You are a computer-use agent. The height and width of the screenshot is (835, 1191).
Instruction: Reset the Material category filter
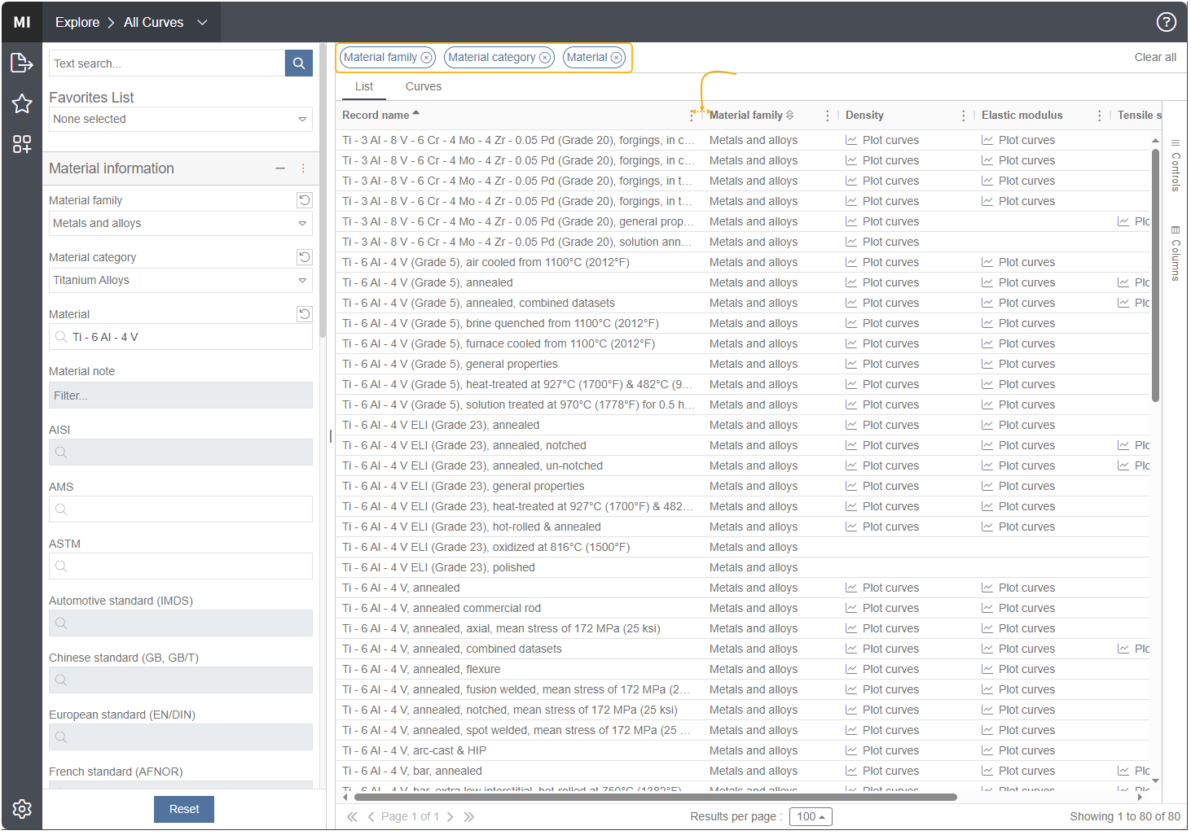coord(304,257)
